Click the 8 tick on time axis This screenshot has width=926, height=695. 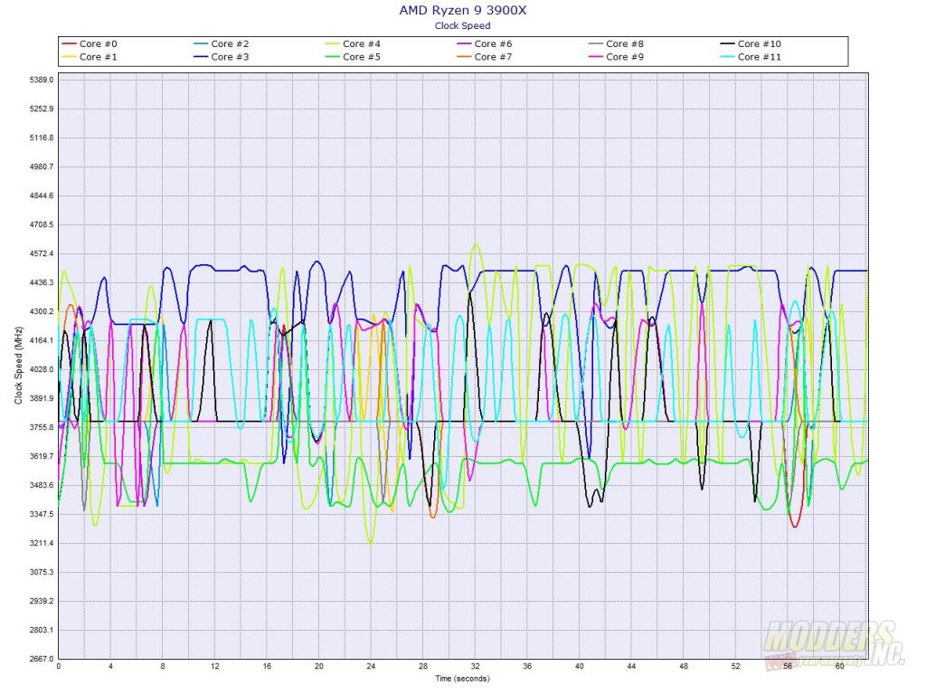163,666
